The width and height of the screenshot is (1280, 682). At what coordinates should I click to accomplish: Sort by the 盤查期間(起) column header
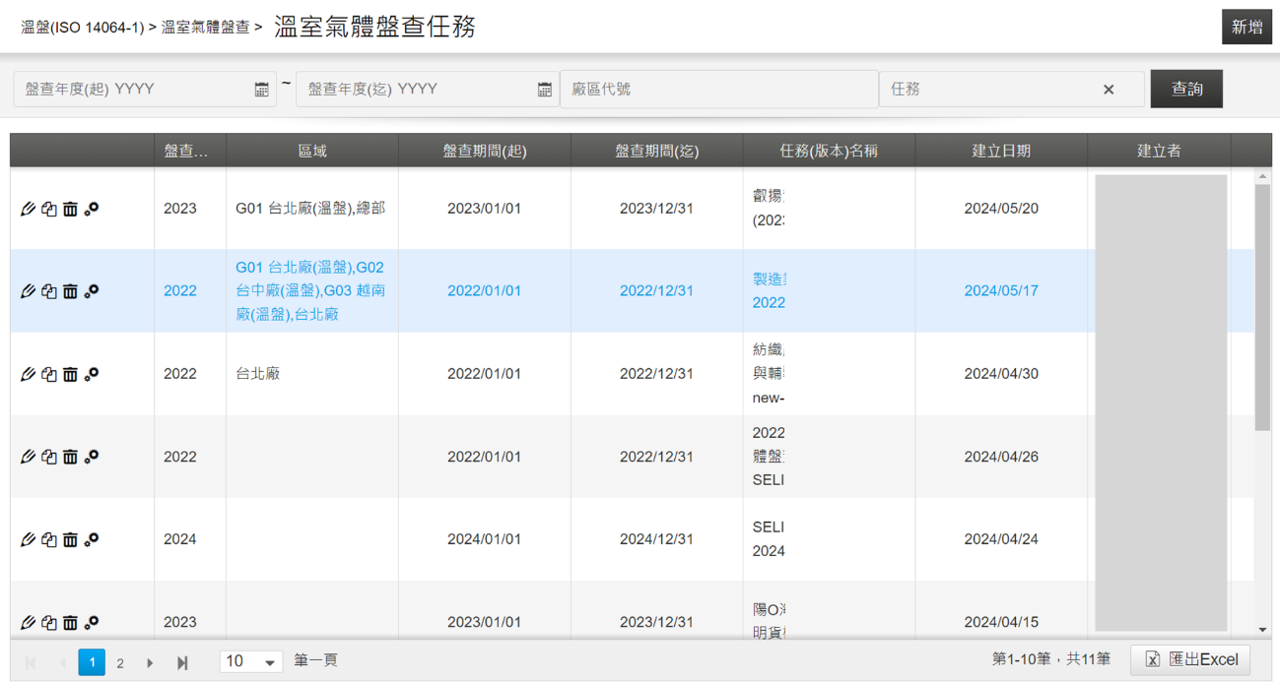tap(484, 151)
